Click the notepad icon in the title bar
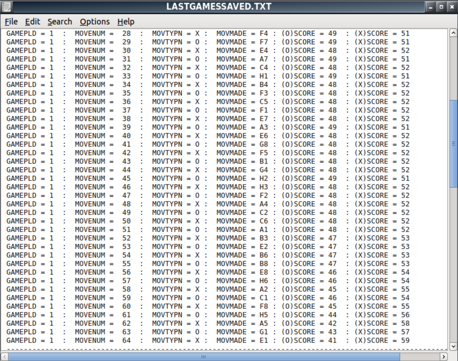The width and height of the screenshot is (458, 361). pos(6,6)
